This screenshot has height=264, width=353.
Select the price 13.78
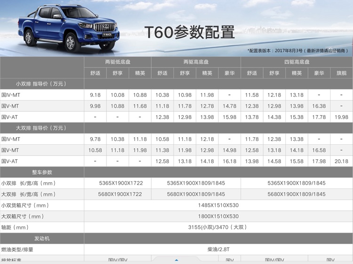point(252,117)
